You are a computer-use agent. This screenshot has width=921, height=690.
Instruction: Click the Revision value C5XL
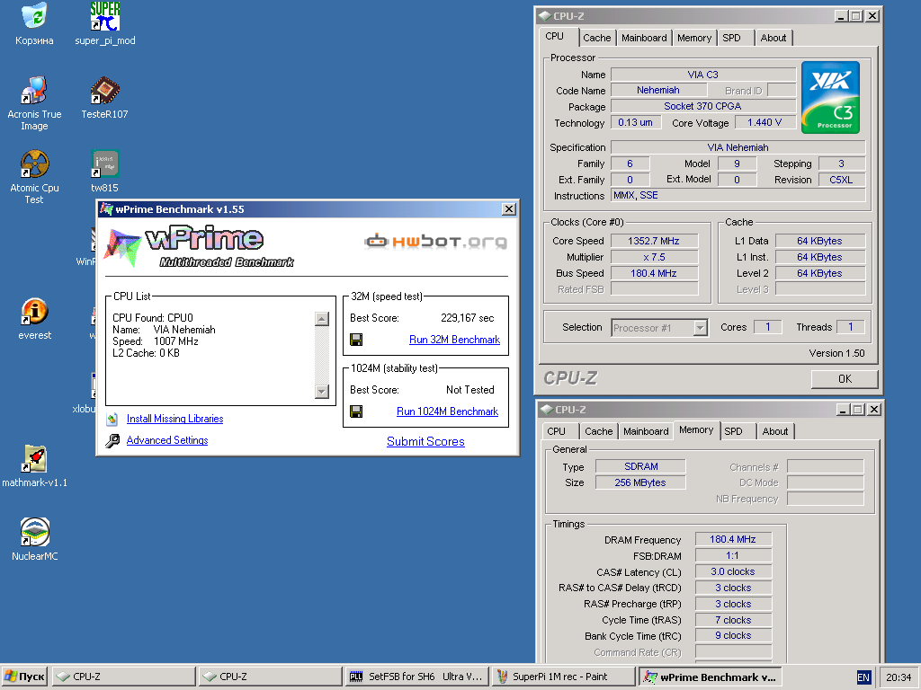click(x=841, y=180)
